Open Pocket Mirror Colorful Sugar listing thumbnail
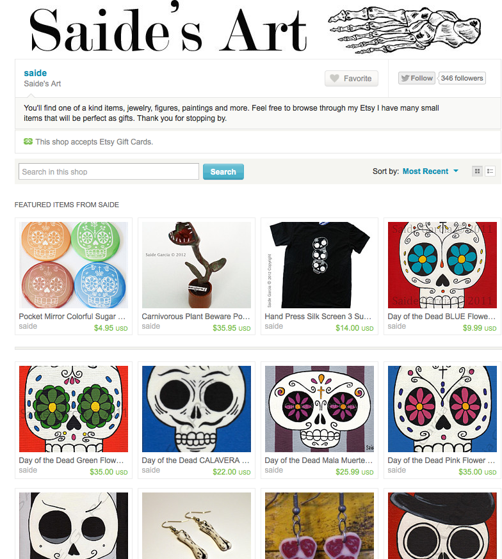The width and height of the screenshot is (502, 559). (74, 265)
